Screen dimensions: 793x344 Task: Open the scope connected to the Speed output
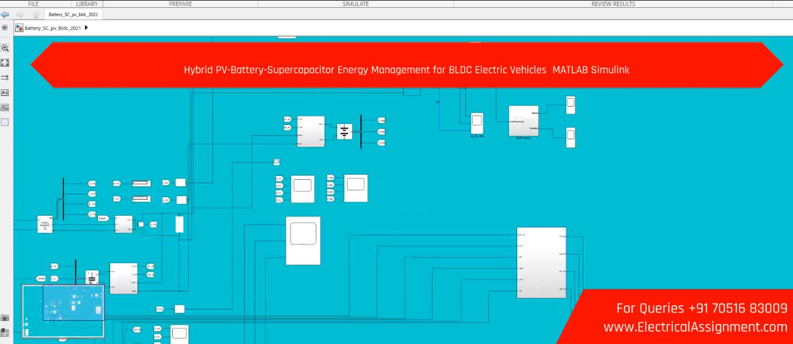click(571, 105)
